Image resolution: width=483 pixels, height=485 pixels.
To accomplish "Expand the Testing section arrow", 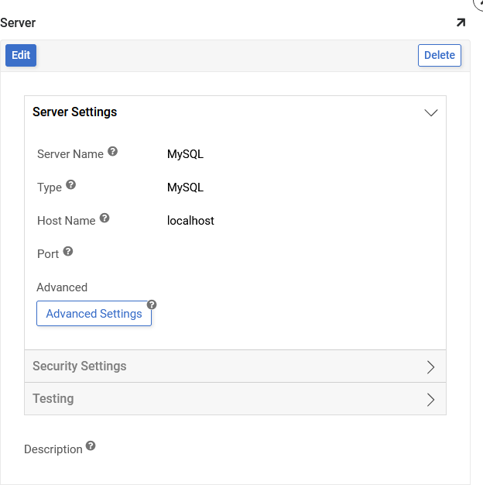I will (431, 399).
